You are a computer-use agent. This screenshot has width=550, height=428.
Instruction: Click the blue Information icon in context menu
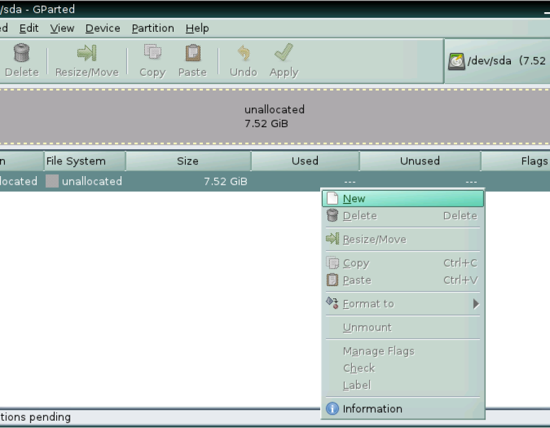pyautogui.click(x=332, y=408)
